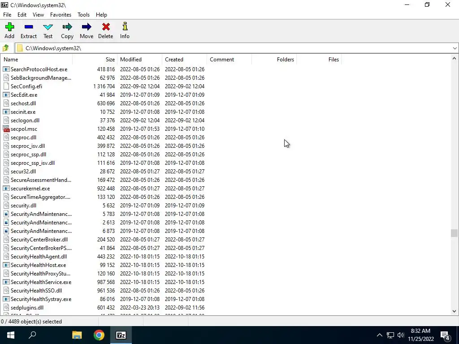Select SecurityHealthService.exe file row
This screenshot has width=459, height=344.
pos(171,282)
